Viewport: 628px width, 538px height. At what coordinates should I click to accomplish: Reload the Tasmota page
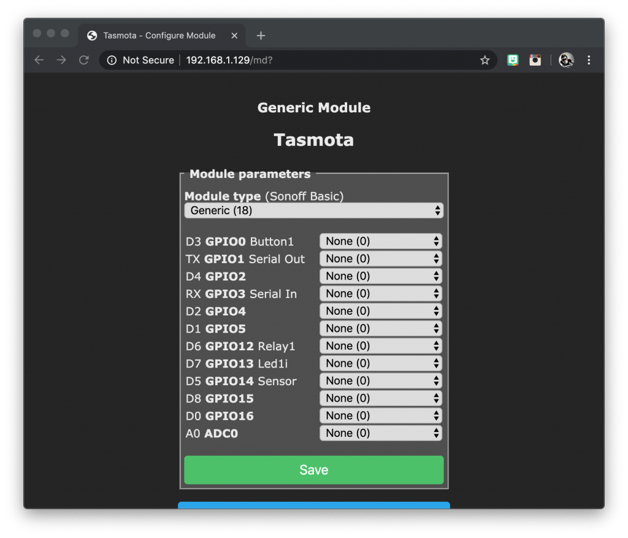83,60
